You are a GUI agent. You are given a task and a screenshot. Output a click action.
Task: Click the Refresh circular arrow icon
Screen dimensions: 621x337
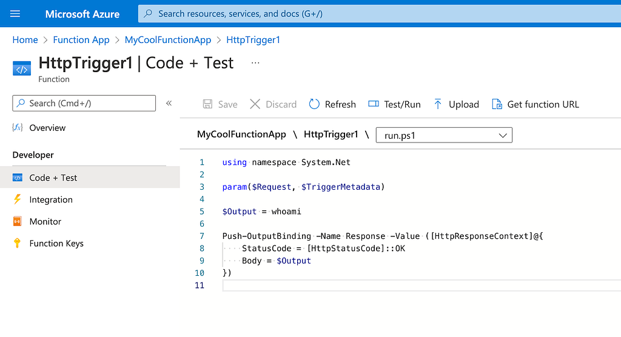tap(314, 104)
